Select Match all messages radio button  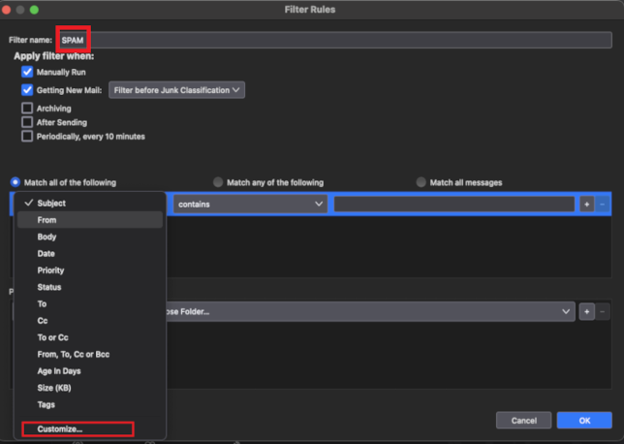pyautogui.click(x=421, y=182)
